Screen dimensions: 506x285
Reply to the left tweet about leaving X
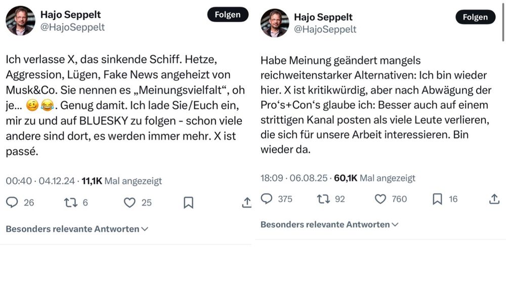click(12, 202)
